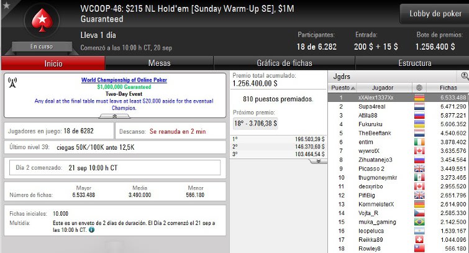Screen dimensions: 469x253
Task: Click the Swiss flag beside Reikka89
Action: coord(419,239)
